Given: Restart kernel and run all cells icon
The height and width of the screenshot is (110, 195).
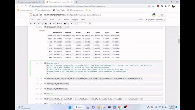Looking at the screenshot, I should click(x=72, y=24).
